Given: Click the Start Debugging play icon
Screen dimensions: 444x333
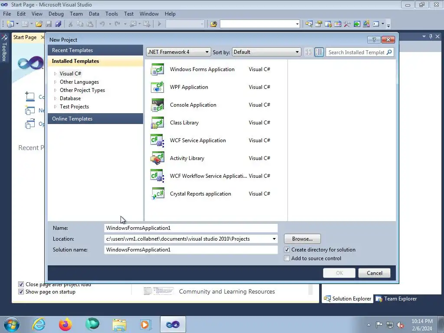Looking at the screenshot, I should tap(160, 24).
